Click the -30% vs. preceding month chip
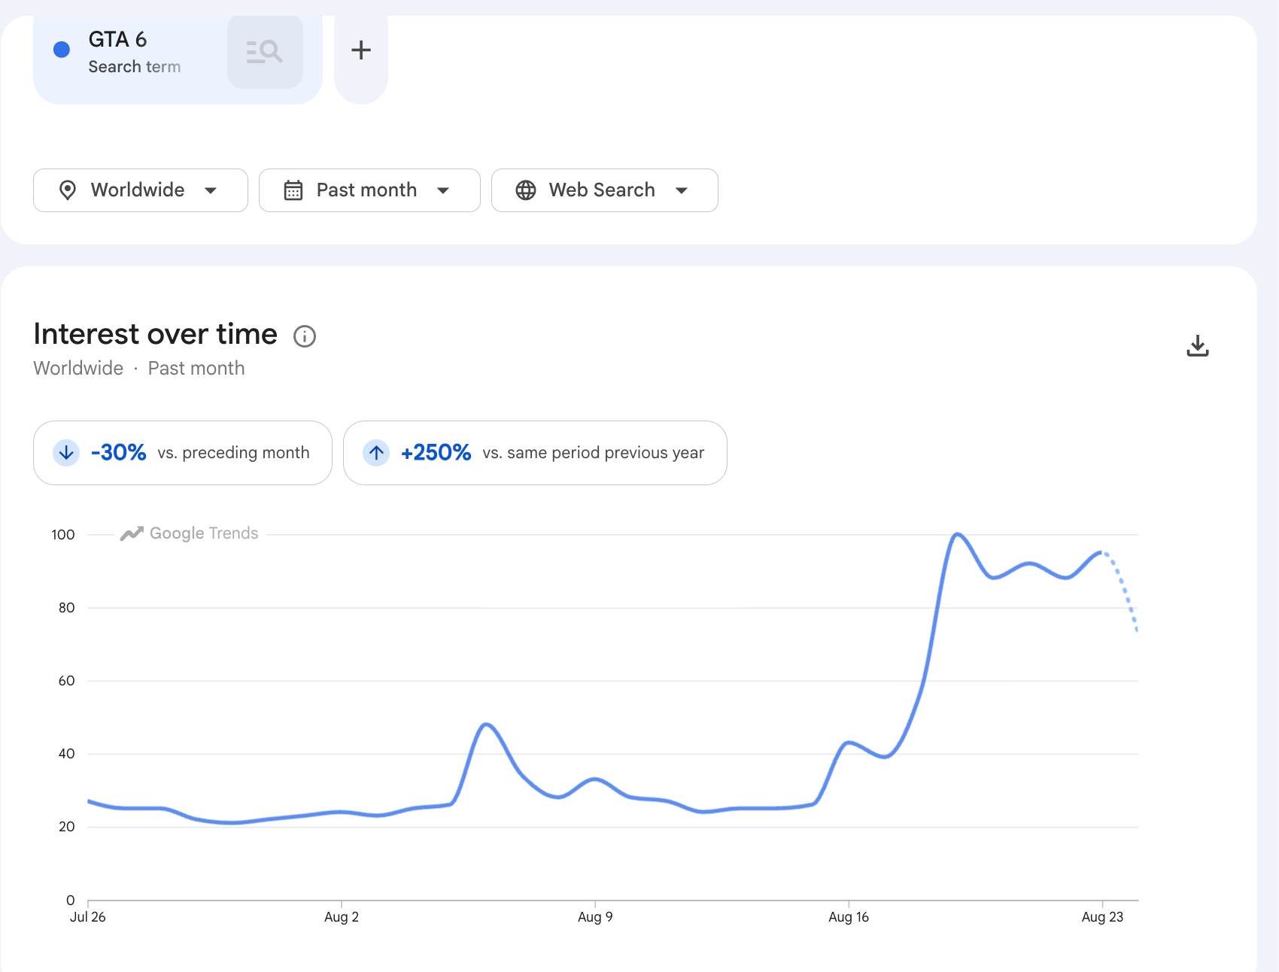 (x=183, y=453)
